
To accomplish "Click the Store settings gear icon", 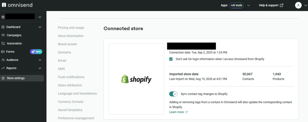I will coord(3,78).
